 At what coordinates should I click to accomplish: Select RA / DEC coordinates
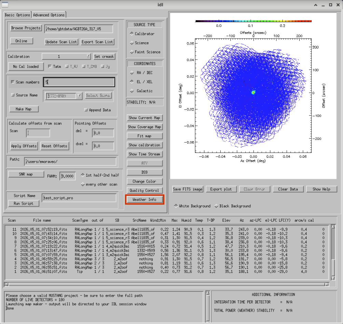(x=132, y=73)
